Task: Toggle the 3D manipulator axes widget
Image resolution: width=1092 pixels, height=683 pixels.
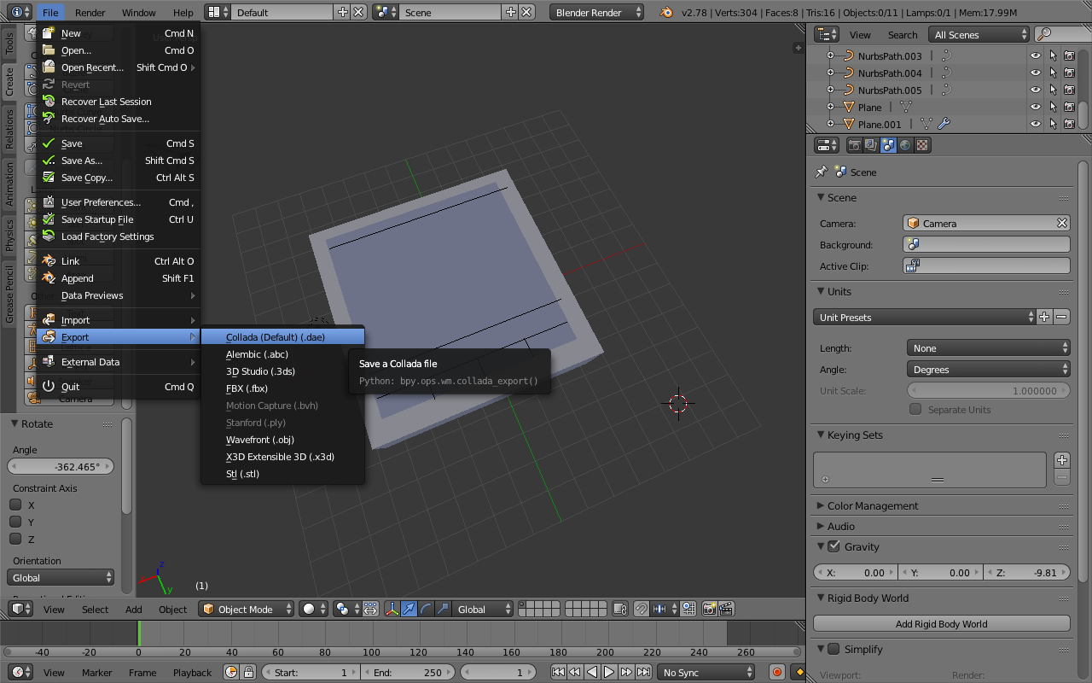Action: coord(392,609)
